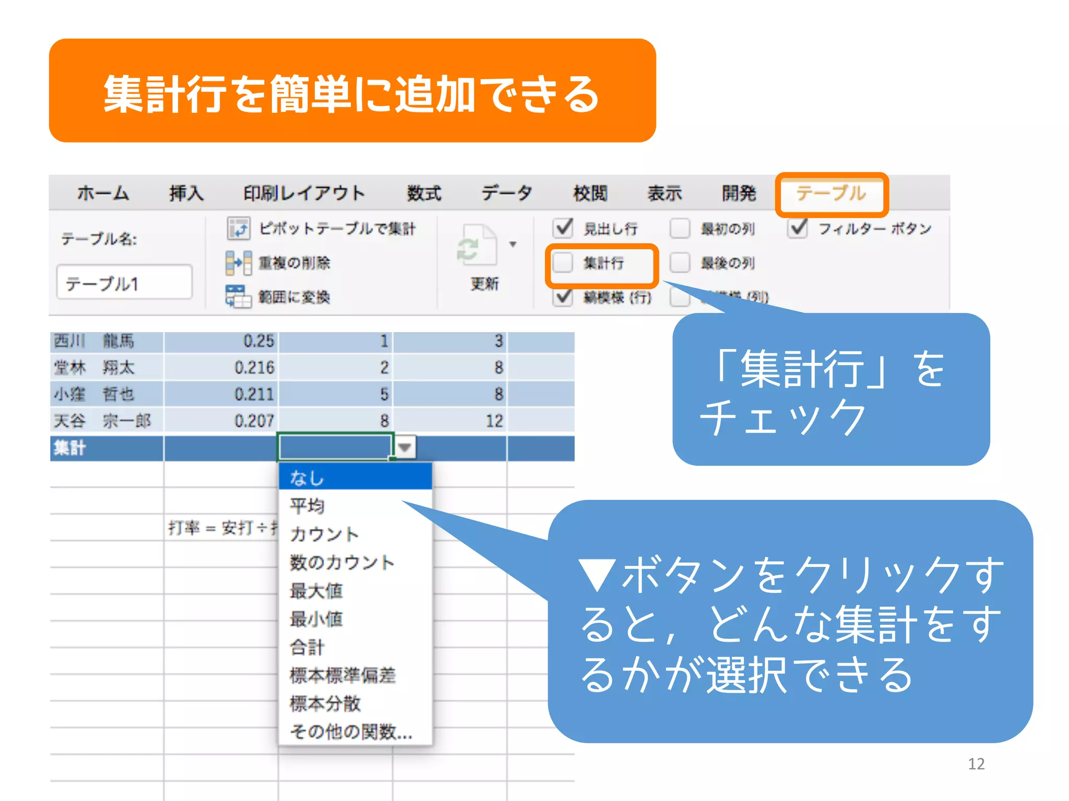Click the 重複の削除 button
Screen dimensions: 1069x801
(278, 263)
